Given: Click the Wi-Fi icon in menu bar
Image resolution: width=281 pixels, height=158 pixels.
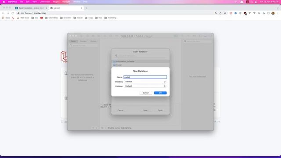Looking at the screenshot, I should (236, 2).
